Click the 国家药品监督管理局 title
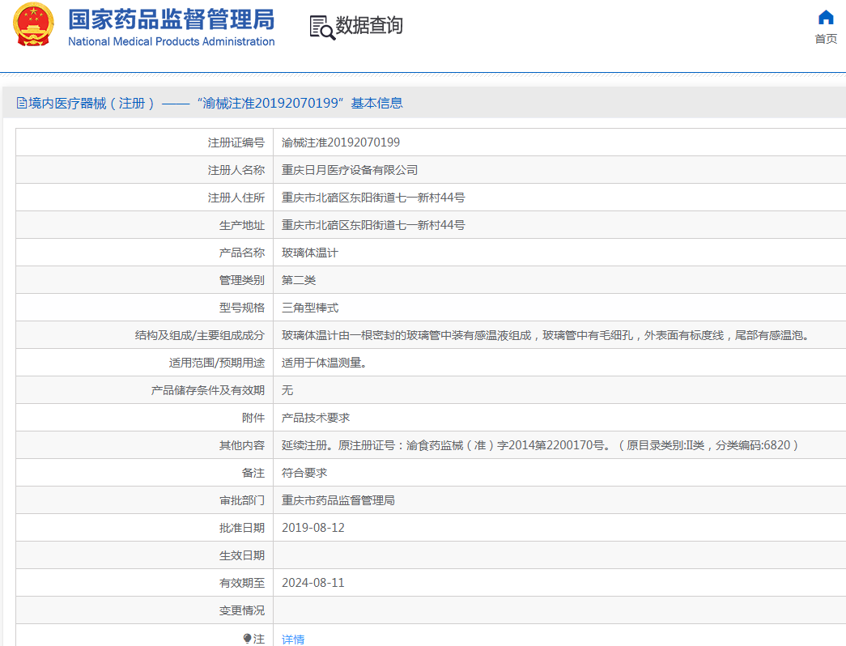Image resolution: width=846 pixels, height=646 pixels. coord(171,19)
